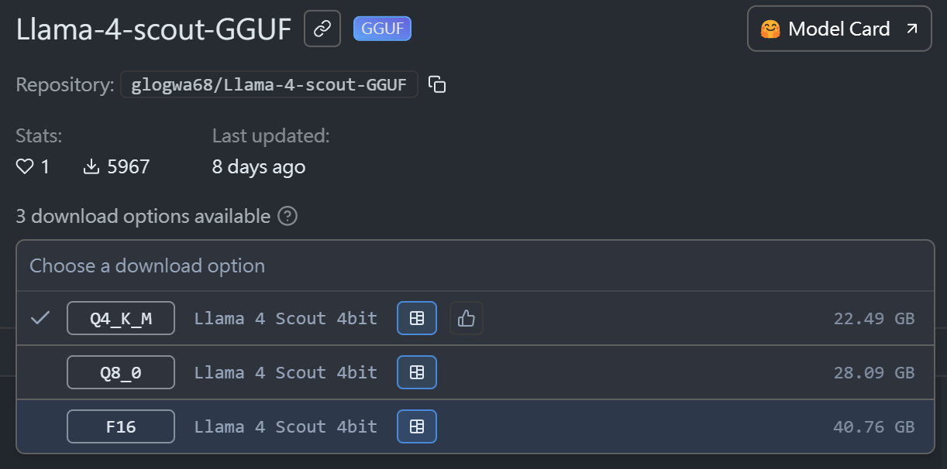947x469 pixels.
Task: Click the GGUF format badge
Action: (382, 29)
